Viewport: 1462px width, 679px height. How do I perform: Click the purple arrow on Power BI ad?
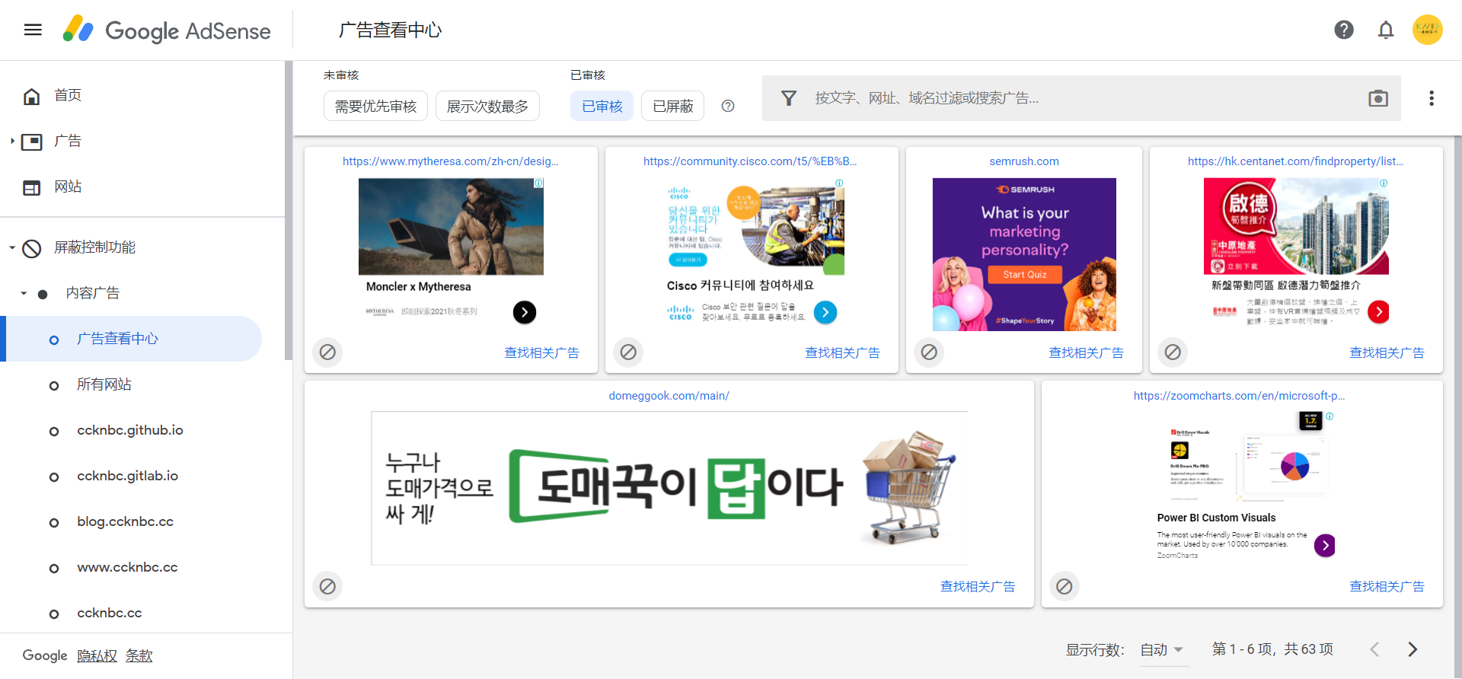click(x=1325, y=545)
